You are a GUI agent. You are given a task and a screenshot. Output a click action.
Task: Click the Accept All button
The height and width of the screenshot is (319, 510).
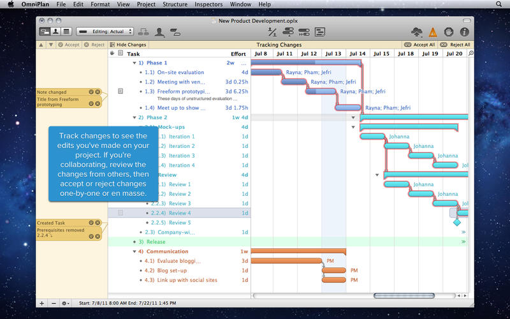[420, 45]
